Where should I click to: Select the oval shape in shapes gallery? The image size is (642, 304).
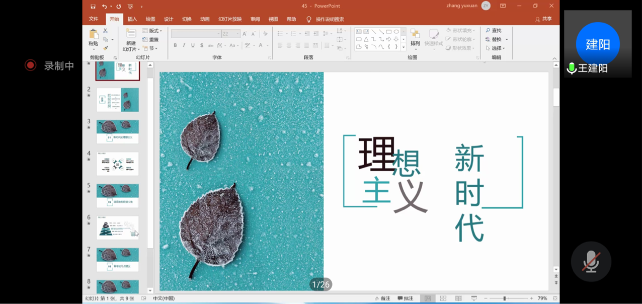(x=396, y=31)
